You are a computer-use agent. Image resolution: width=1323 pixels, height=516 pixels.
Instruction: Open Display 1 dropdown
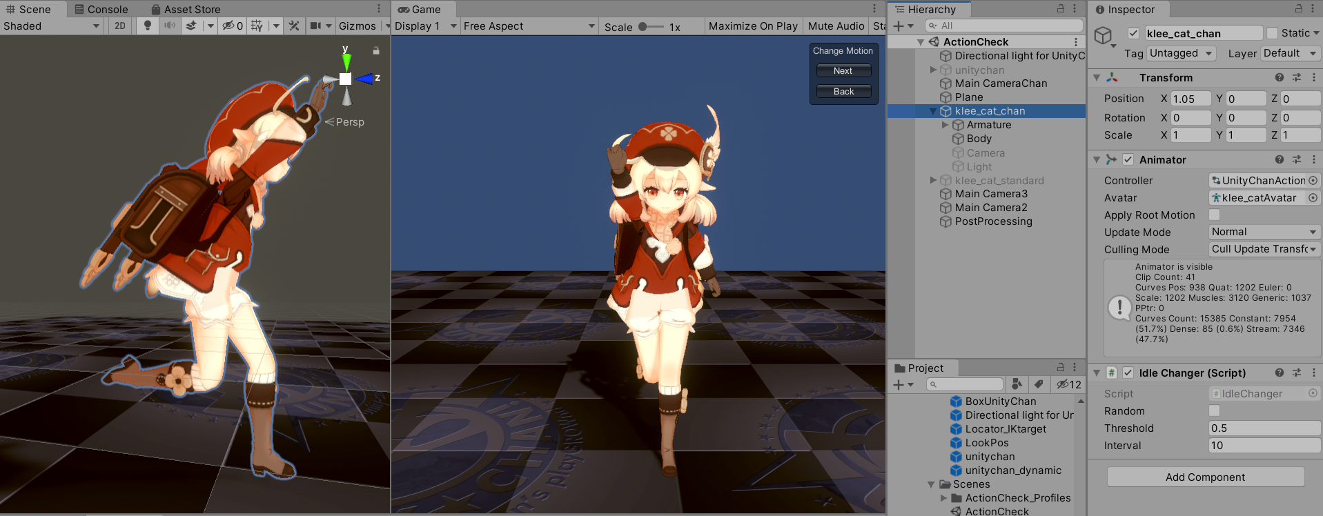point(425,26)
